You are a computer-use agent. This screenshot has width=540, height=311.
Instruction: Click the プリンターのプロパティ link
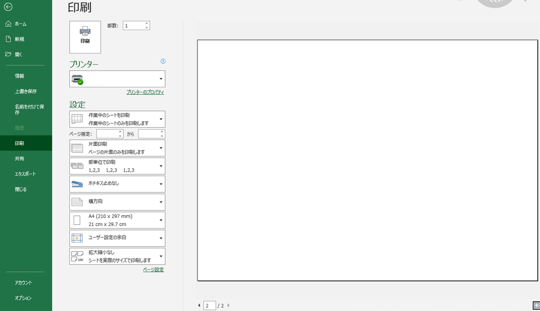(x=145, y=92)
